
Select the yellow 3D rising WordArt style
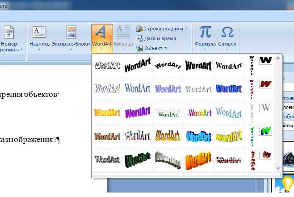[x=229, y=136]
